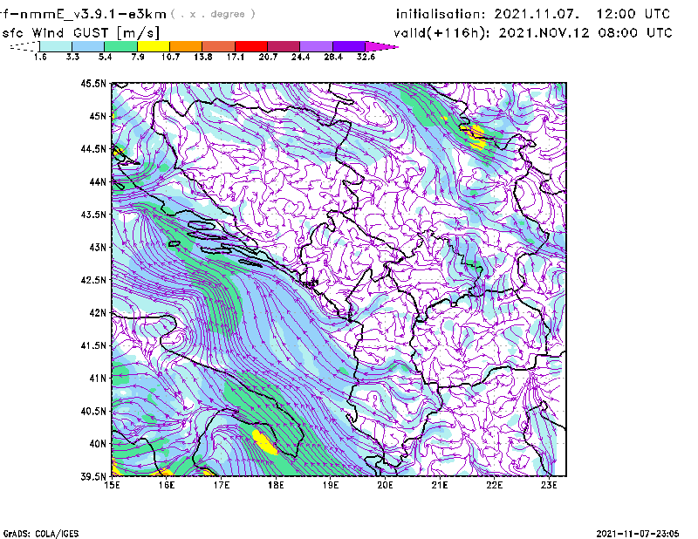Click the dashed white arrow legend end
The height and width of the screenshot is (539, 698).
pos(24,46)
